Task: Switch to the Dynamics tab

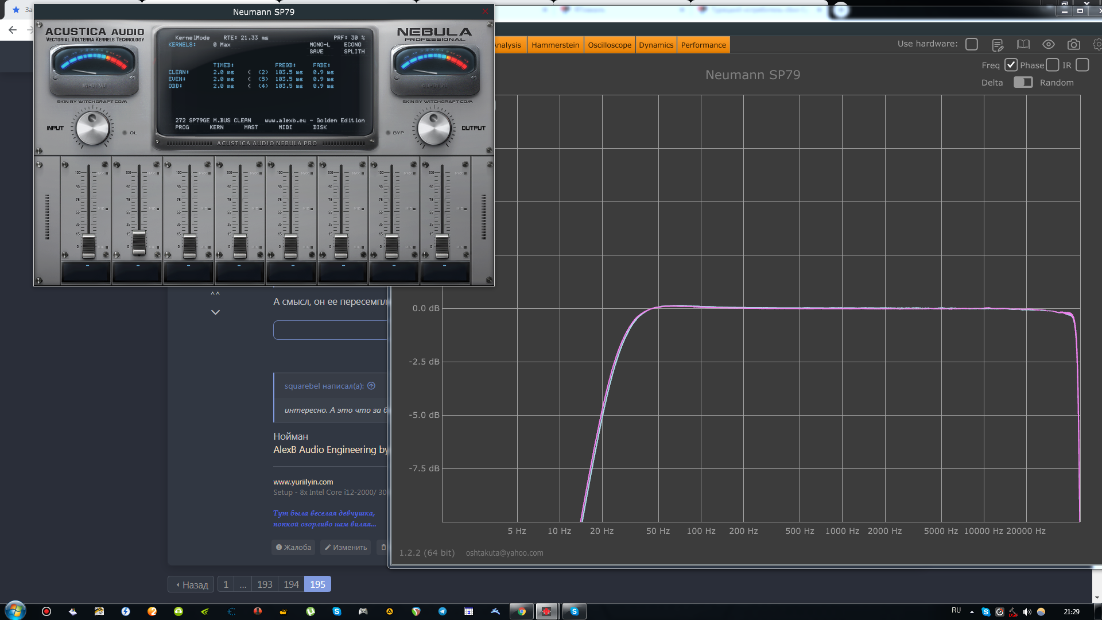Action: point(656,45)
